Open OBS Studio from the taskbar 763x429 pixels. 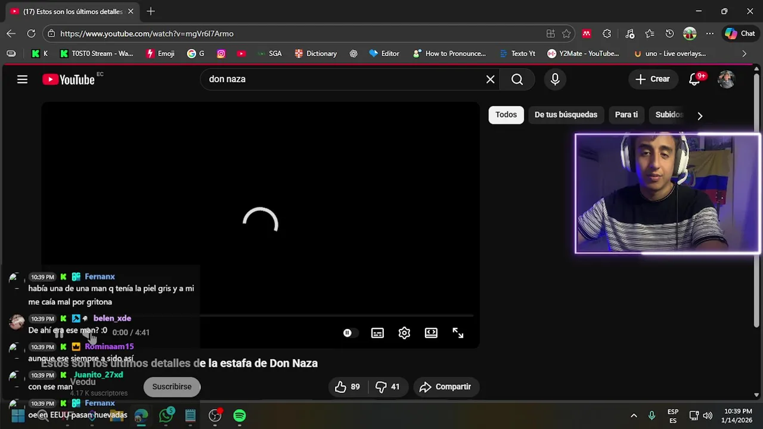point(215,415)
